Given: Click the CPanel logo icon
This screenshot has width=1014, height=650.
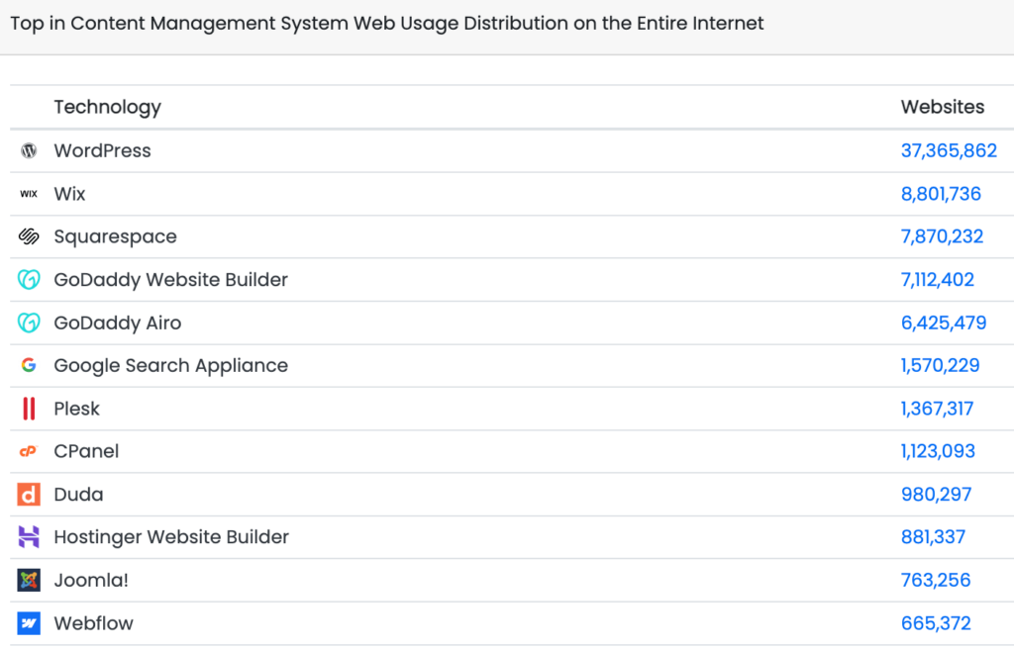Looking at the screenshot, I should click(29, 451).
